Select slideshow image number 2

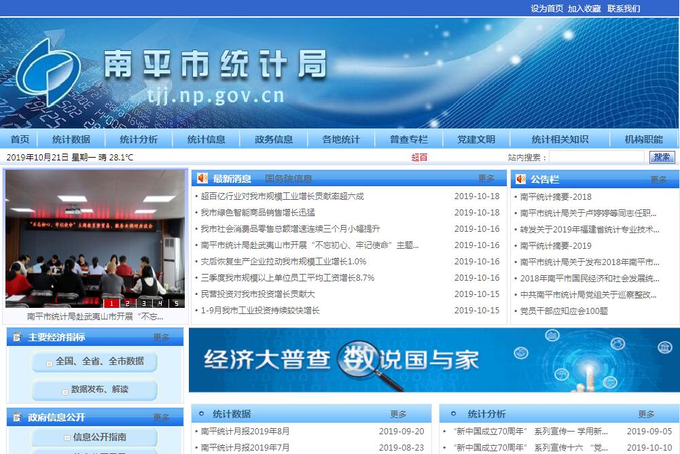[127, 303]
